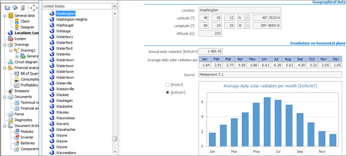
Task: Open the latitude N hemisphere dropdown
Action: (247, 18)
